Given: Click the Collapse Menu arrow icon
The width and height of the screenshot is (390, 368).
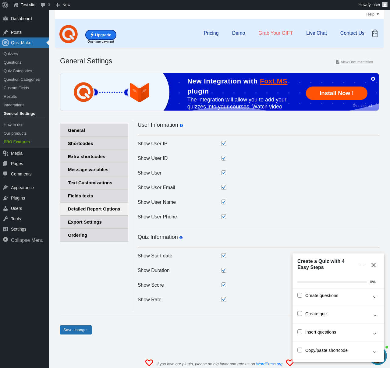Looking at the screenshot, I should pyautogui.click(x=5, y=240).
